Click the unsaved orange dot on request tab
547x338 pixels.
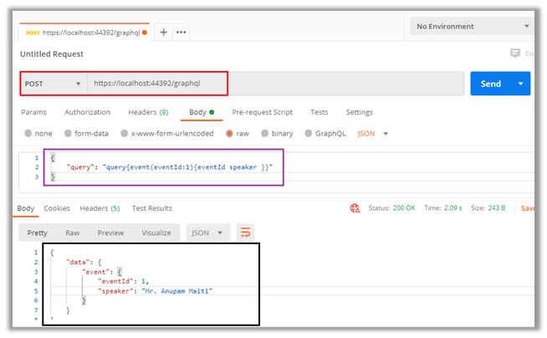[145, 33]
